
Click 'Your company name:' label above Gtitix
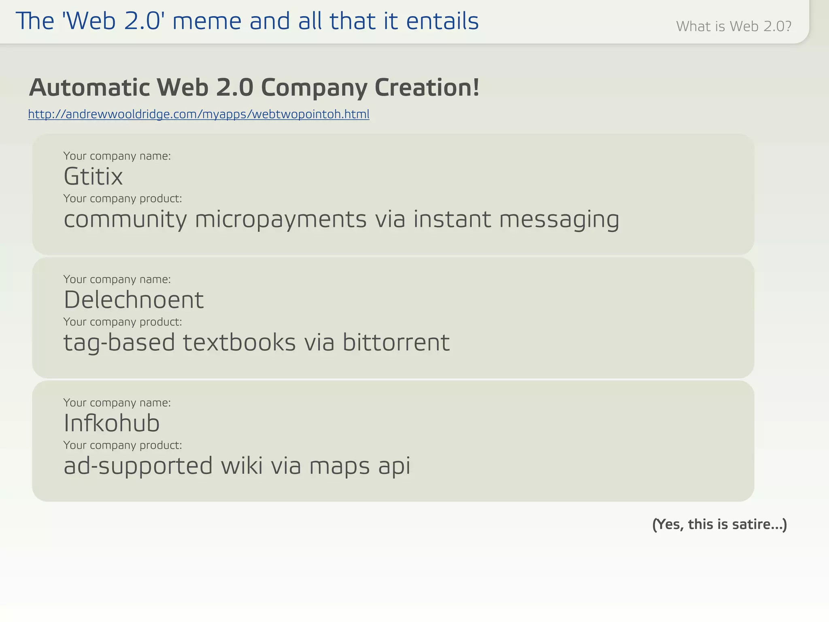[x=117, y=156]
